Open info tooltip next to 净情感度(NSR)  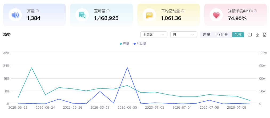tap(255, 11)
